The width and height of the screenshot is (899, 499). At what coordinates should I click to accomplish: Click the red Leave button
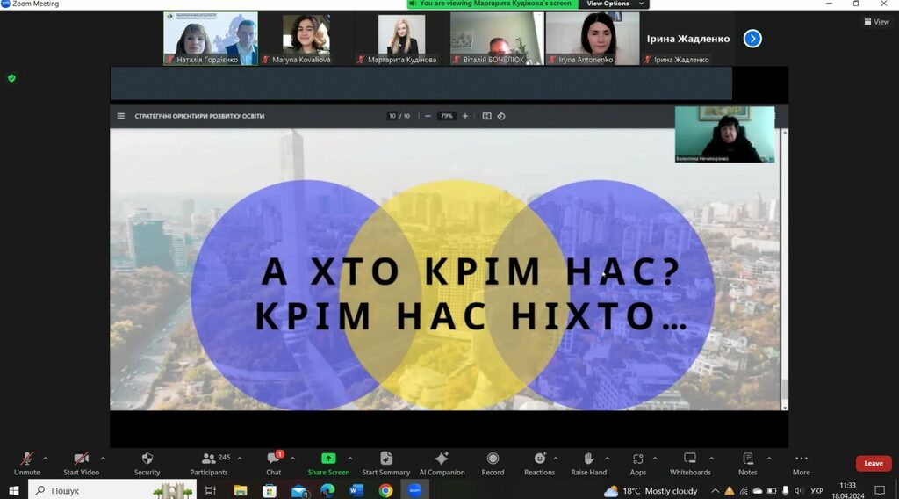[x=873, y=463]
